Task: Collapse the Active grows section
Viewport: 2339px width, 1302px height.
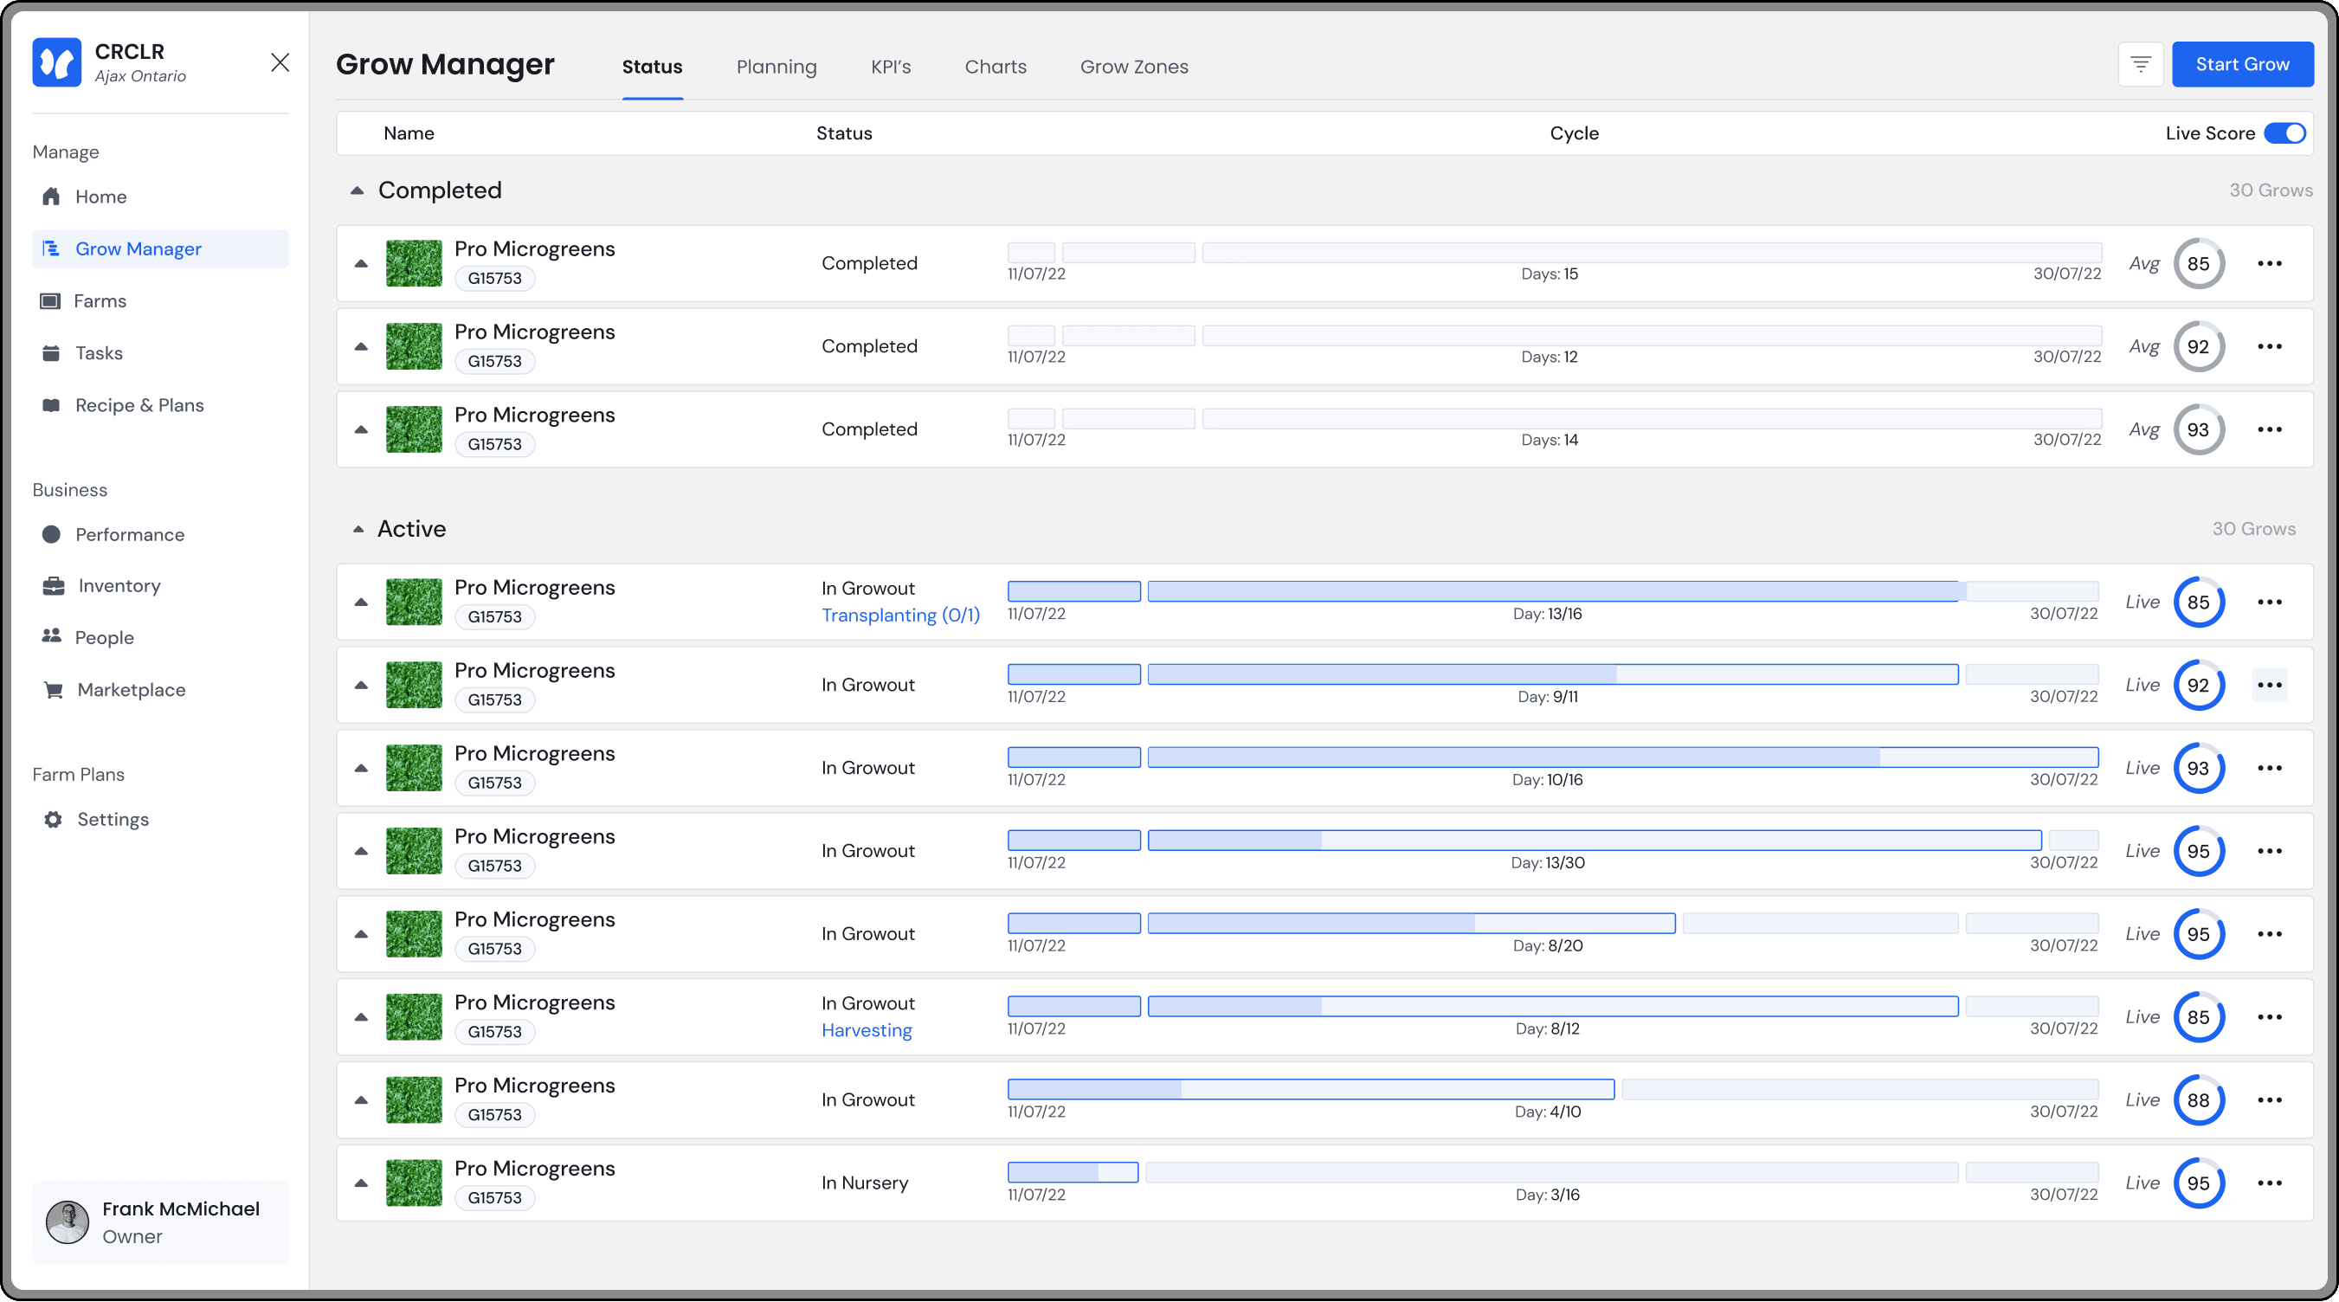Action: (358, 529)
